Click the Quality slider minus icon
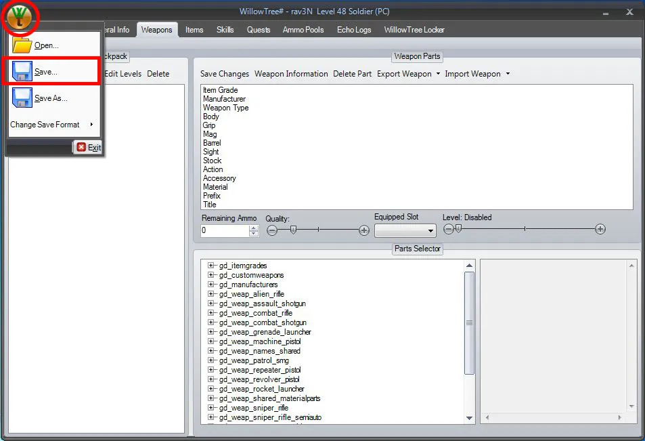This screenshot has width=645, height=441. (272, 230)
